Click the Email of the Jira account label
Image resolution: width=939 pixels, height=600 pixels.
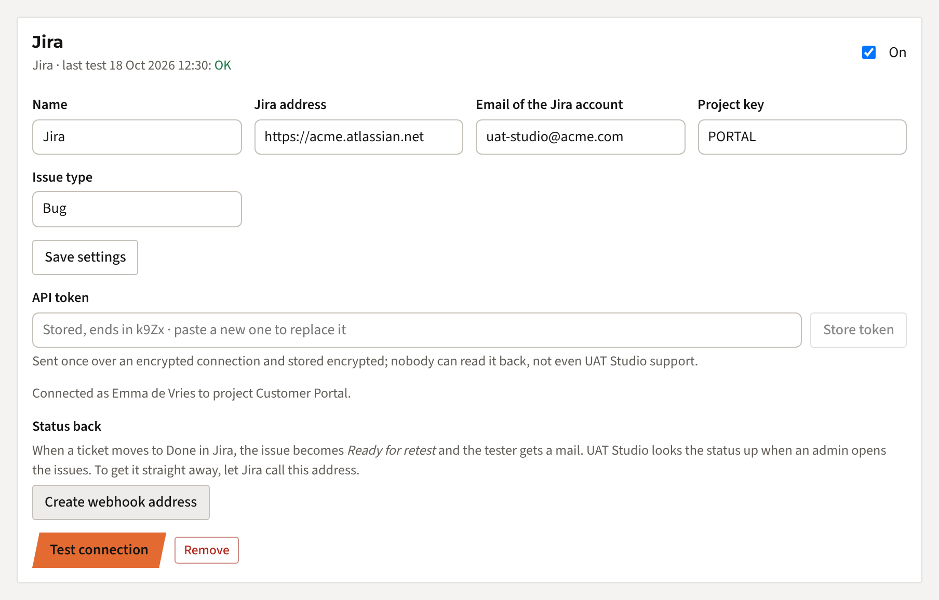point(549,105)
